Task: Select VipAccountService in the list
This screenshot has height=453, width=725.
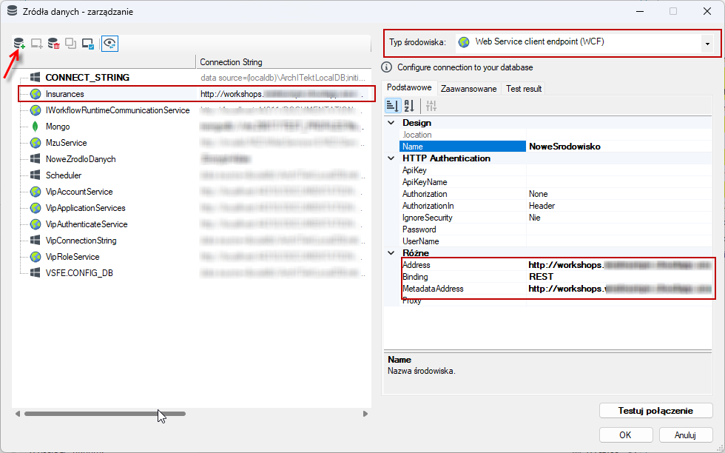Action: point(79,192)
